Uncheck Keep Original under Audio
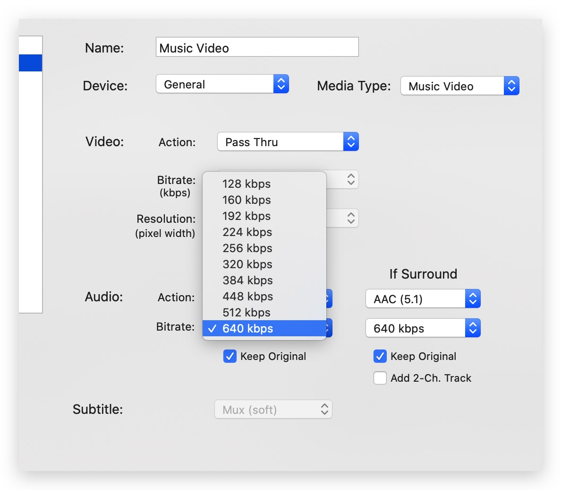561x490 pixels. tap(230, 357)
